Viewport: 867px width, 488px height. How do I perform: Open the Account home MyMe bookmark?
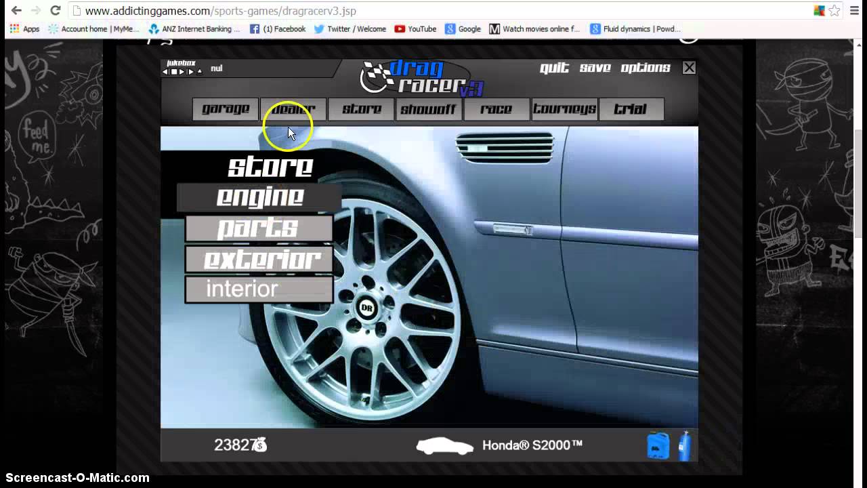[x=93, y=29]
